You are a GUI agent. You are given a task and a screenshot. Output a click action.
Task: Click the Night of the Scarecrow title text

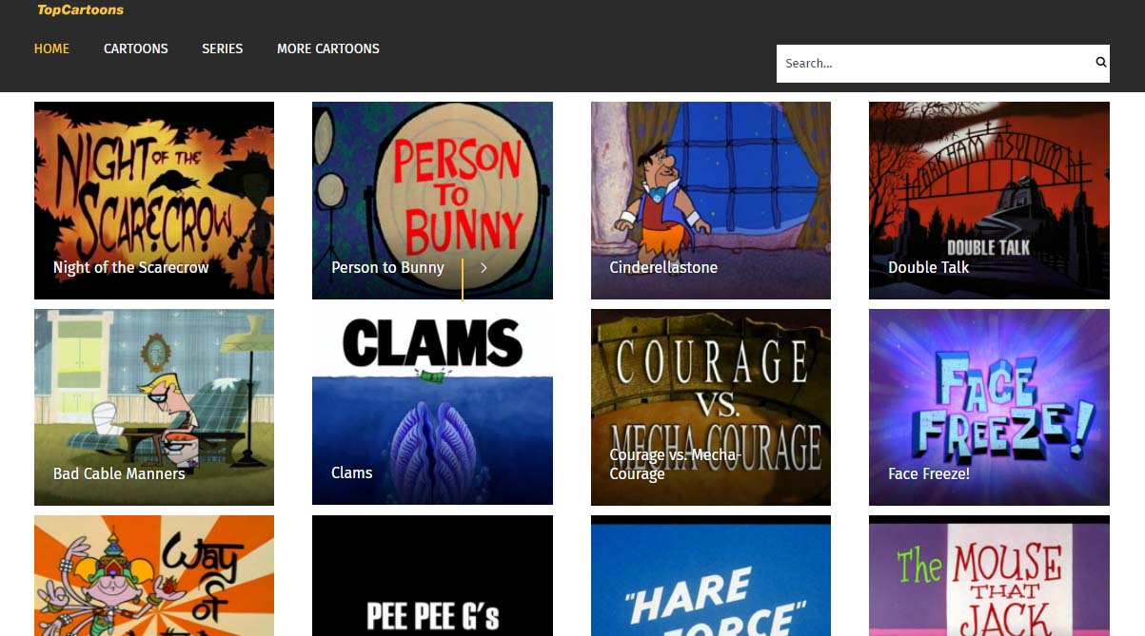coord(130,268)
